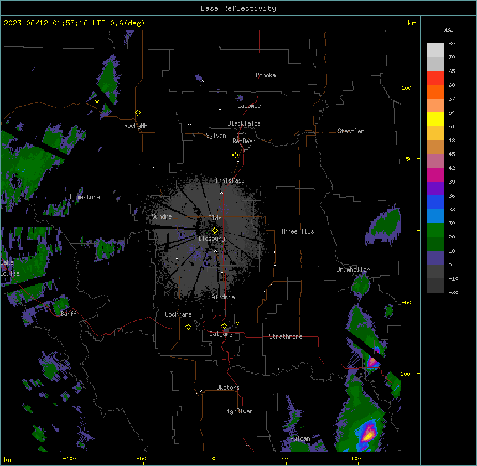Click the dBZ legend heading

448,29
